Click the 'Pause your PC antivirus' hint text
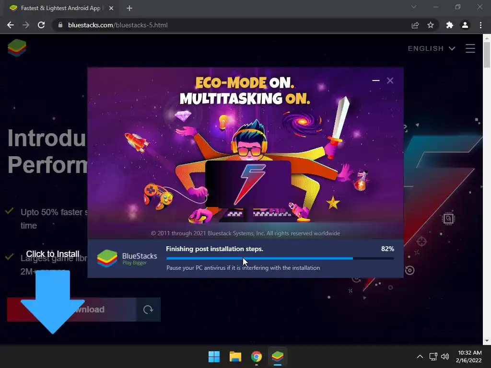 coord(243,268)
